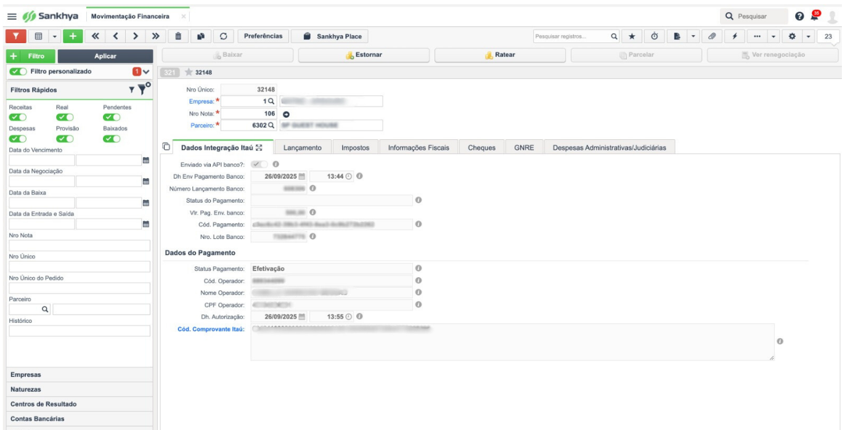Toggle the Receitas quick filter
Image resolution: width=842 pixels, height=430 pixels.
pyautogui.click(x=18, y=116)
